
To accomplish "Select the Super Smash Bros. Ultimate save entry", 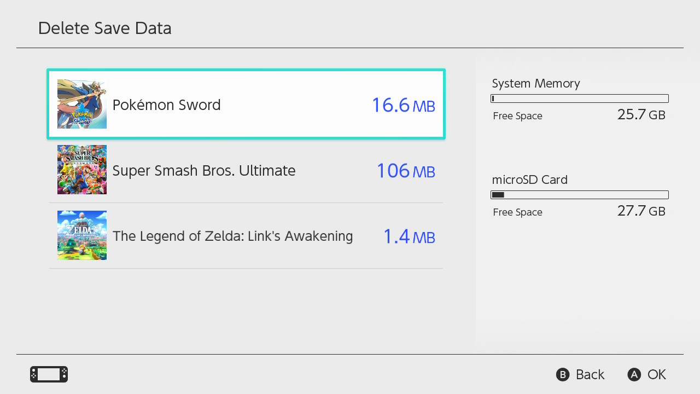I will click(x=246, y=170).
